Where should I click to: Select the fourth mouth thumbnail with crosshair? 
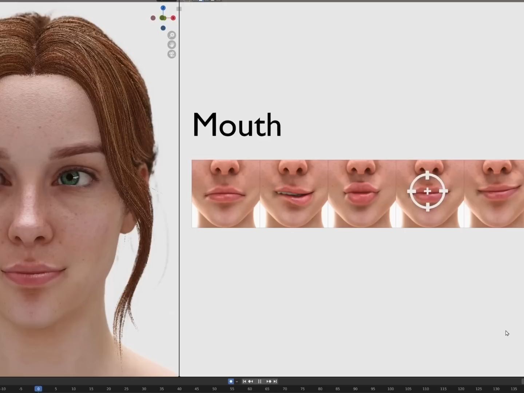click(430, 194)
